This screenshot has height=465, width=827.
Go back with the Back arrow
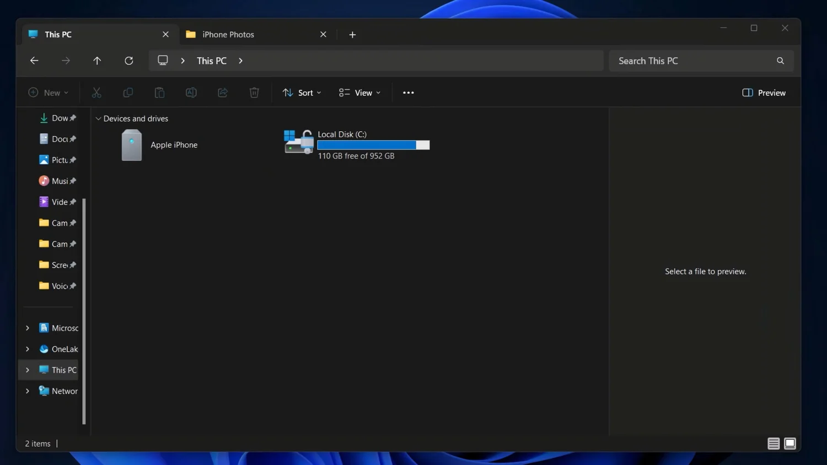34,61
